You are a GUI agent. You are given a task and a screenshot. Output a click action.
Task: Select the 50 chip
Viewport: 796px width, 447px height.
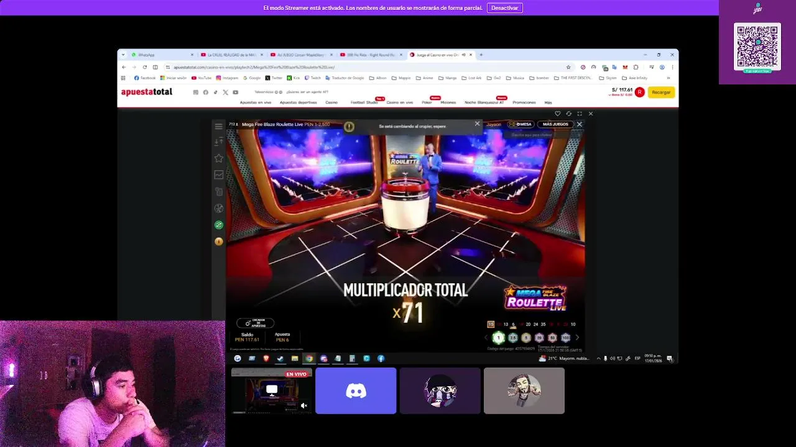click(x=552, y=338)
